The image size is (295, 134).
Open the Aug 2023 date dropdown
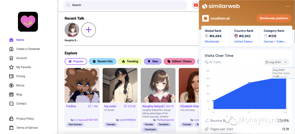(276, 62)
